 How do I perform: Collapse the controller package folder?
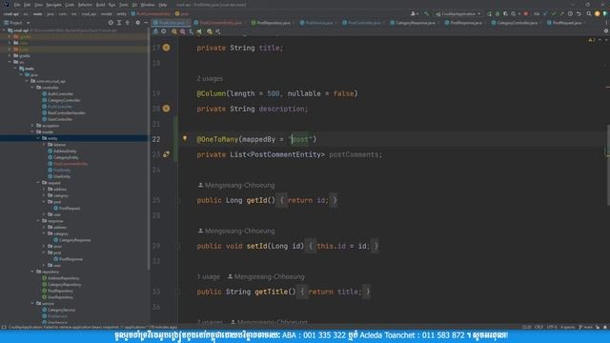[x=32, y=88]
